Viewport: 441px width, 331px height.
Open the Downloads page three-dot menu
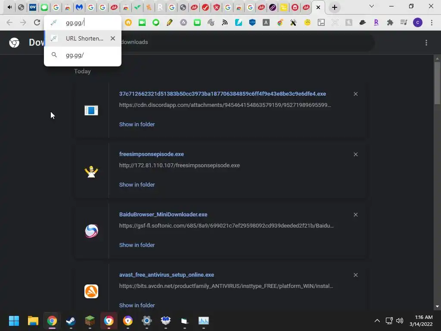pyautogui.click(x=426, y=43)
